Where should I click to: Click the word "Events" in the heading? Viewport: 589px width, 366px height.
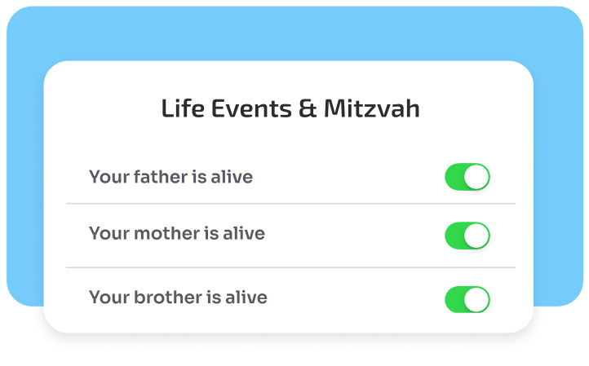pyautogui.click(x=251, y=108)
